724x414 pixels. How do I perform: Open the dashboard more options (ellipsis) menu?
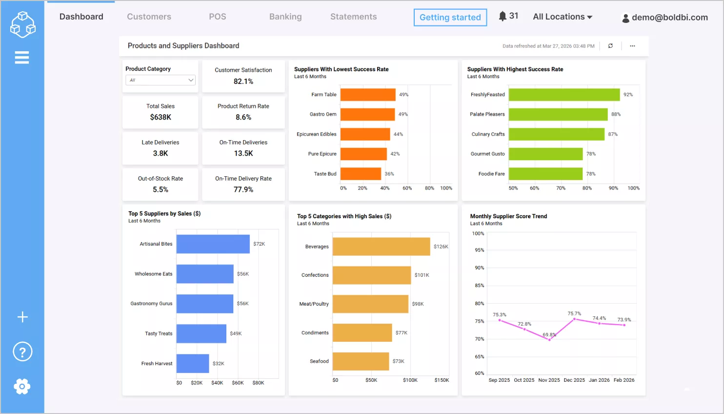click(x=632, y=45)
